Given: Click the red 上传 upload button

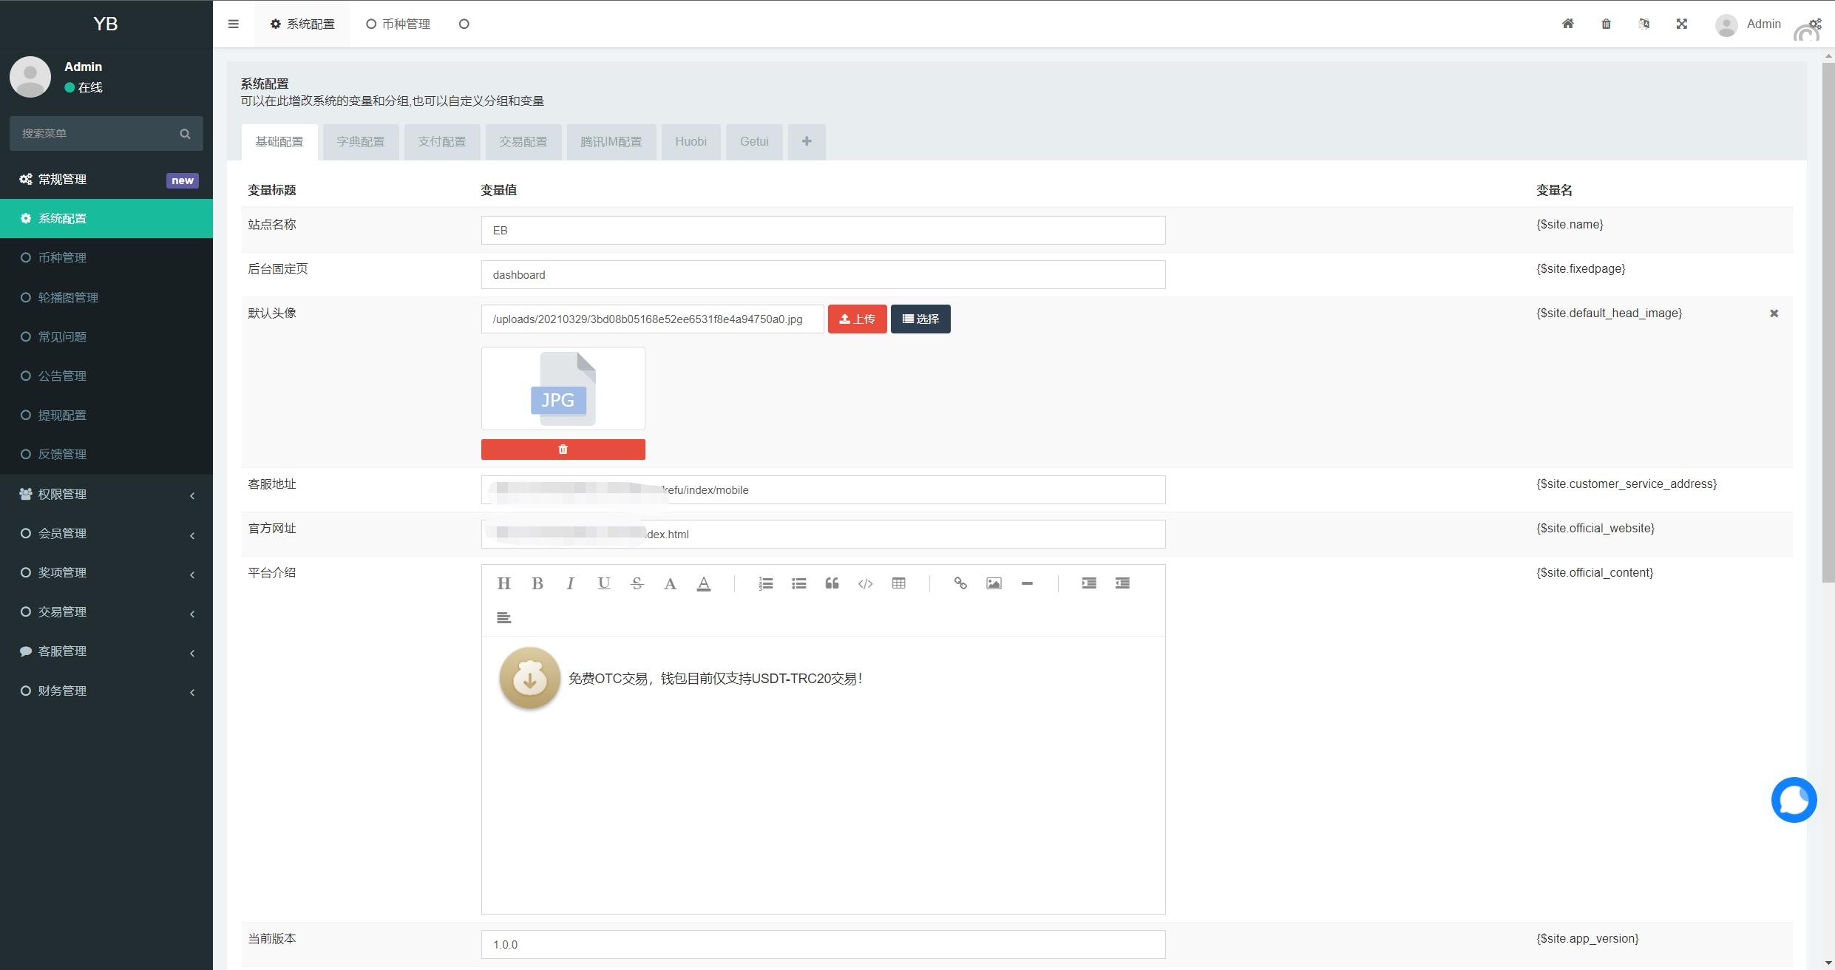Looking at the screenshot, I should pos(857,319).
